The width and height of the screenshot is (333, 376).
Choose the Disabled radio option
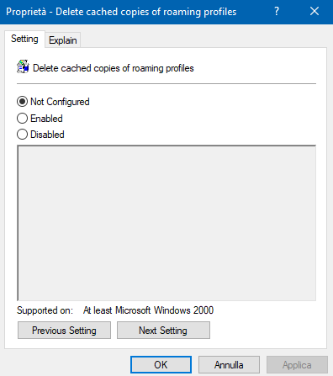point(22,135)
